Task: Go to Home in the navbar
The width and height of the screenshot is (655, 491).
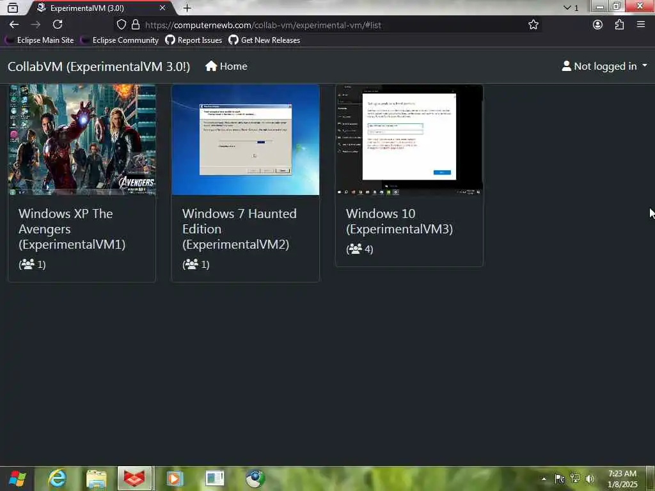Action: pos(226,66)
